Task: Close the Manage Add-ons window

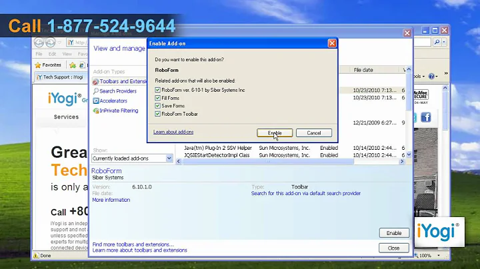Action: pyautogui.click(x=407, y=33)
